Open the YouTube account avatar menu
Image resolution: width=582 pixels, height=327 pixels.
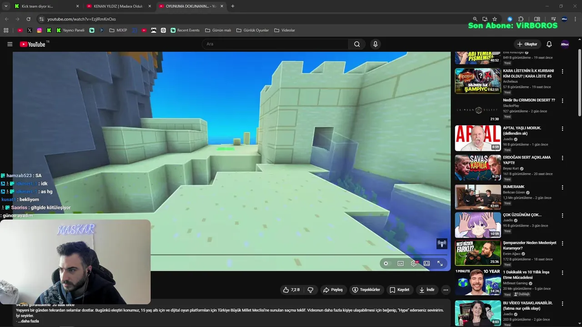tap(565, 44)
